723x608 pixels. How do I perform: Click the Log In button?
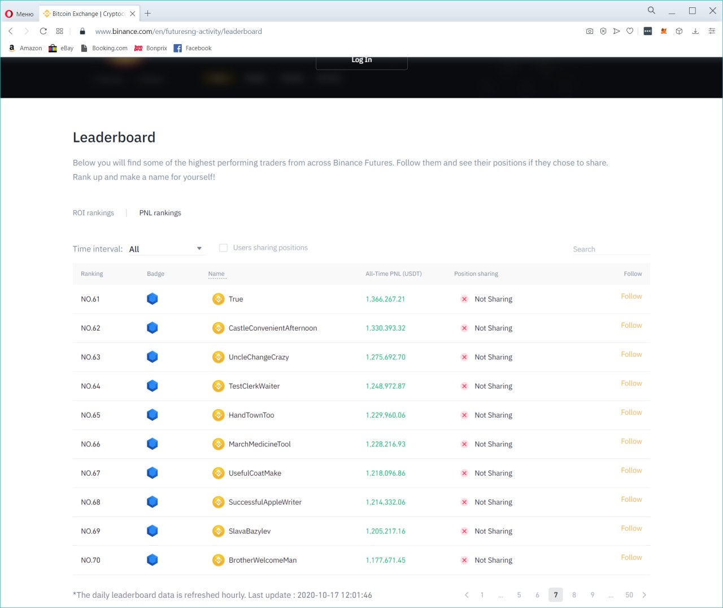coord(361,60)
